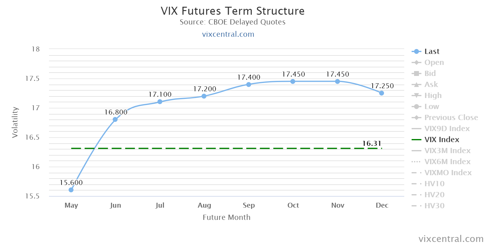Click the Open series diamond legend icon

point(416,62)
